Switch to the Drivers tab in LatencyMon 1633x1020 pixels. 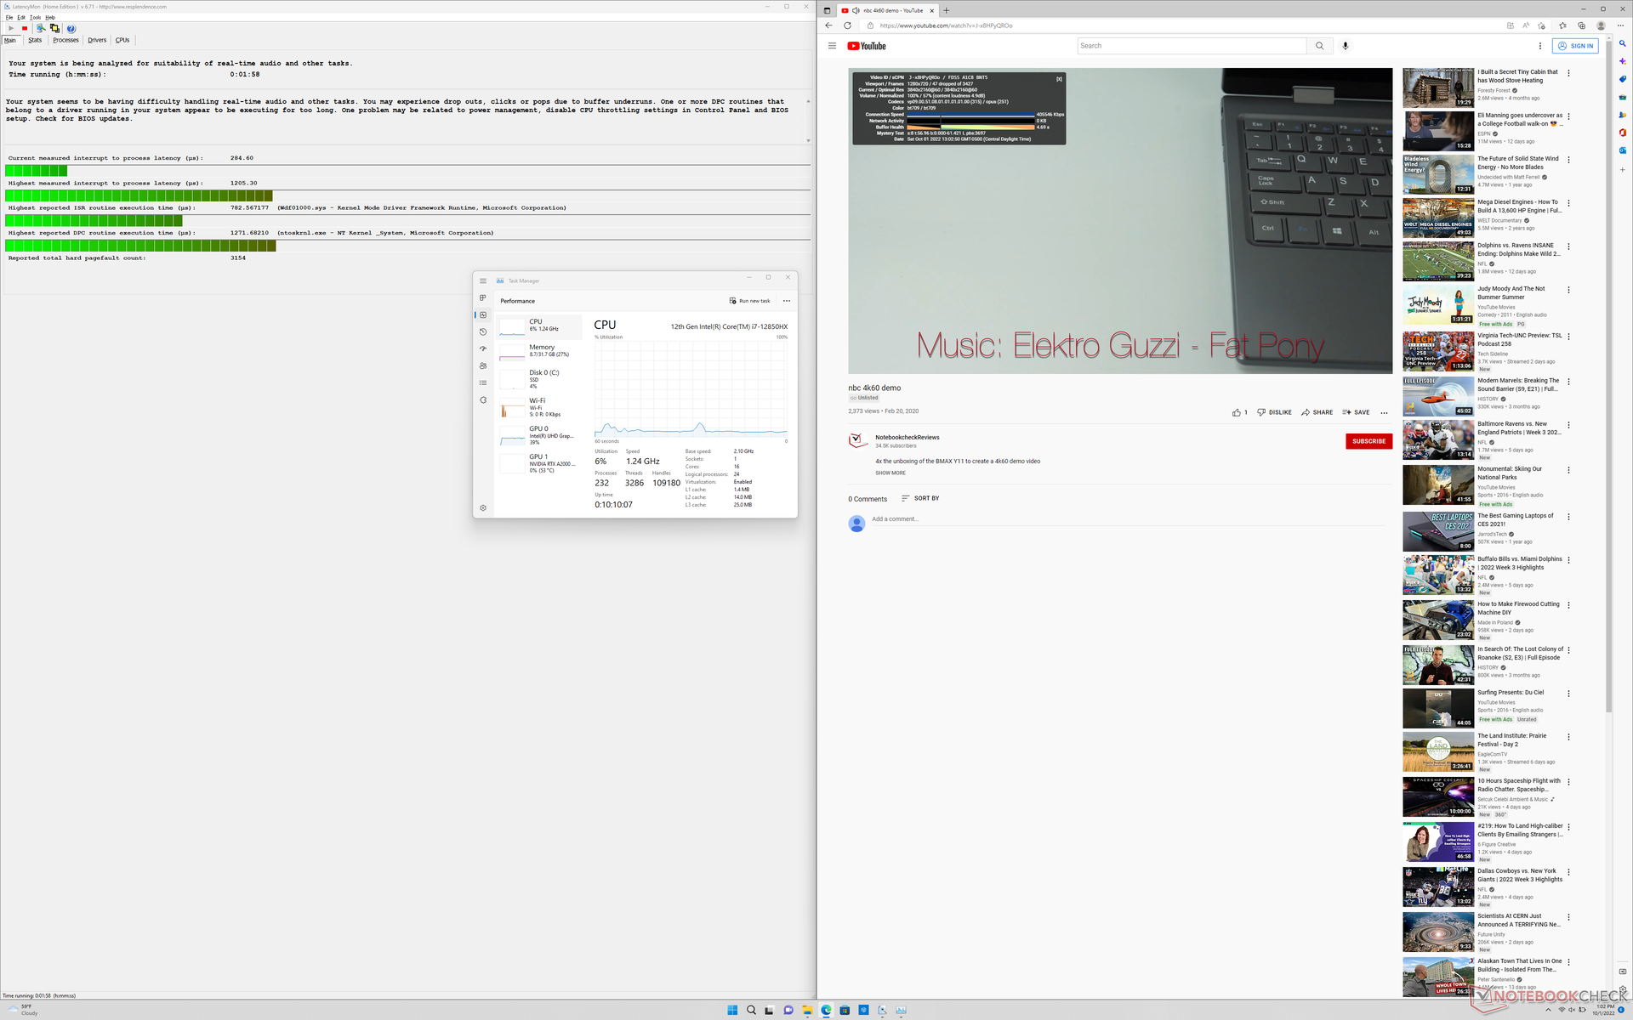97,40
